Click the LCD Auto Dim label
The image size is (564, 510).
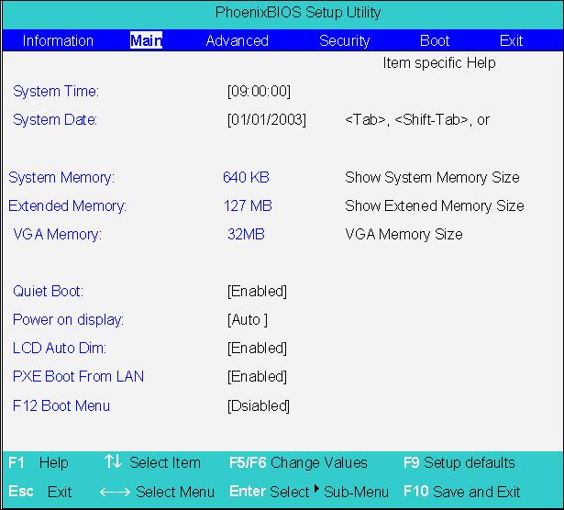[60, 348]
